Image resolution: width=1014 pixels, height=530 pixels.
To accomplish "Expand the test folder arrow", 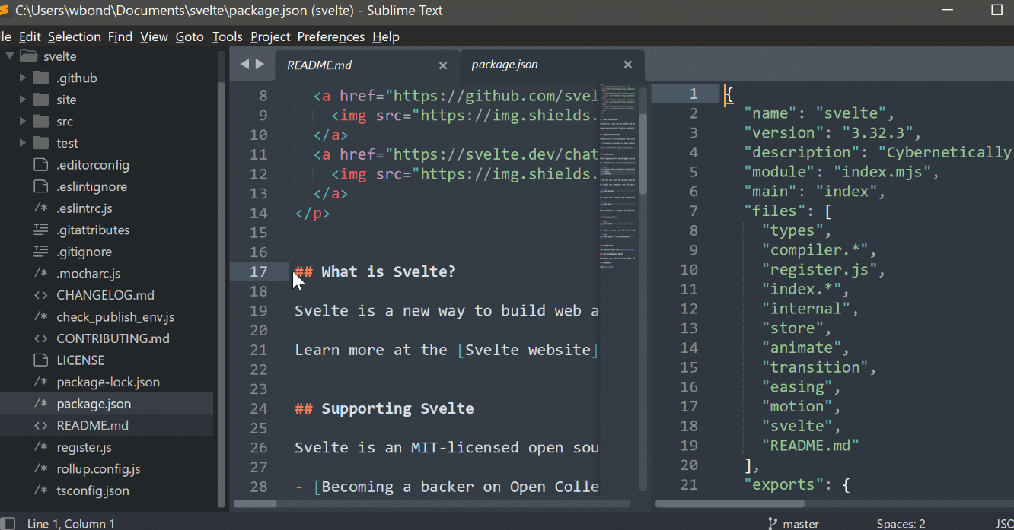I will click(x=23, y=143).
